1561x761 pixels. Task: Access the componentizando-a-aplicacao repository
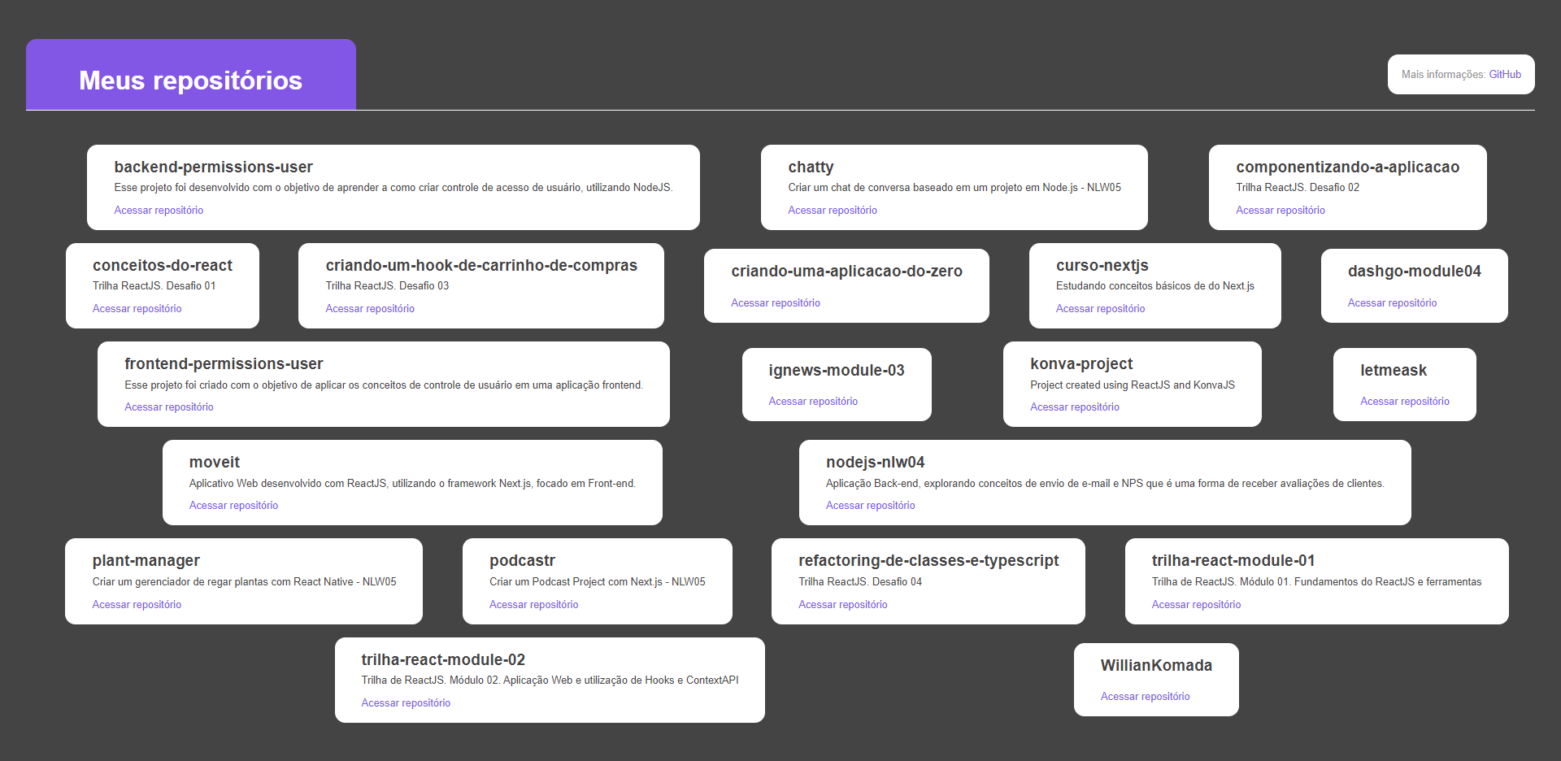point(1281,210)
